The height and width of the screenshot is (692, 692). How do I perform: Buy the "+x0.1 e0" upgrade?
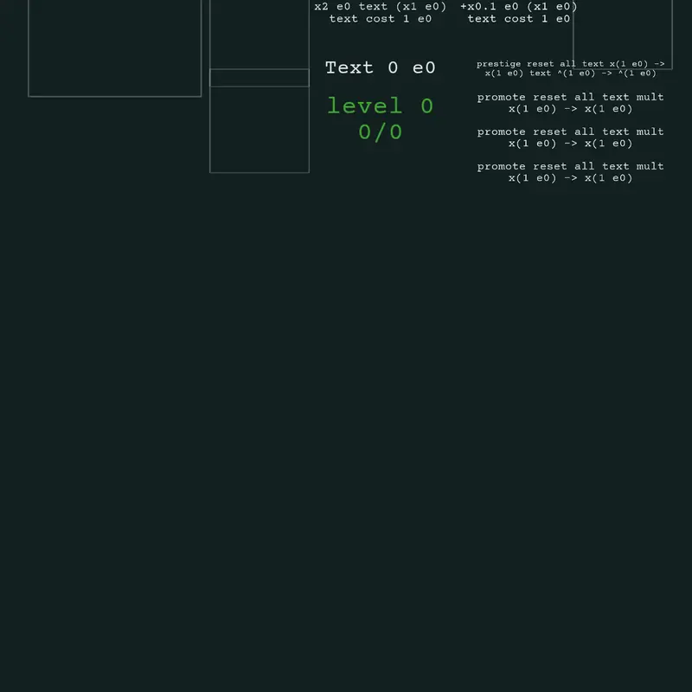pyautogui.click(x=518, y=12)
